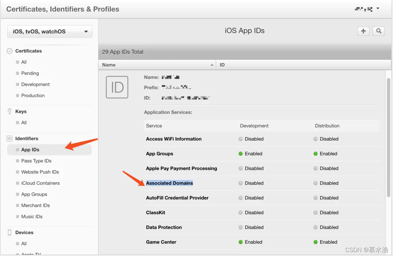Click the Access WiFi Information service row

pos(262,139)
